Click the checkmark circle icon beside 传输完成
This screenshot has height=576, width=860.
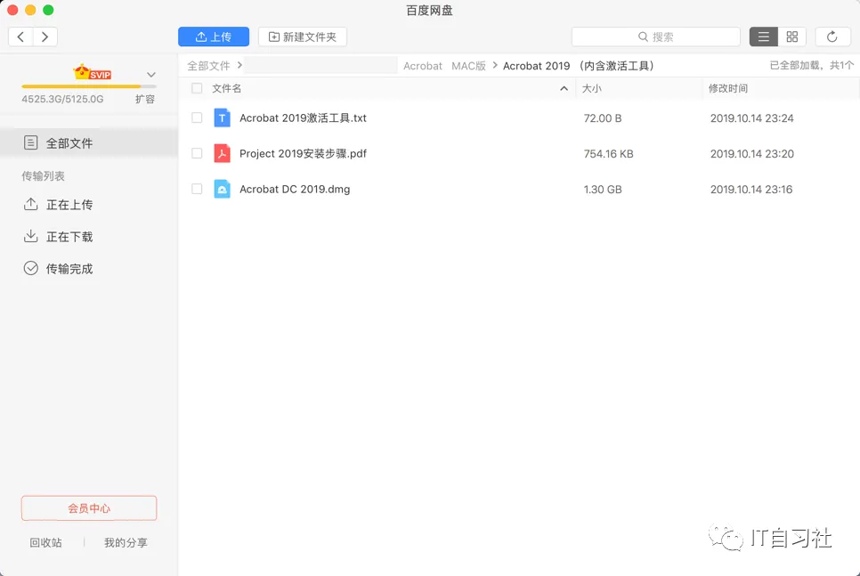tap(30, 268)
